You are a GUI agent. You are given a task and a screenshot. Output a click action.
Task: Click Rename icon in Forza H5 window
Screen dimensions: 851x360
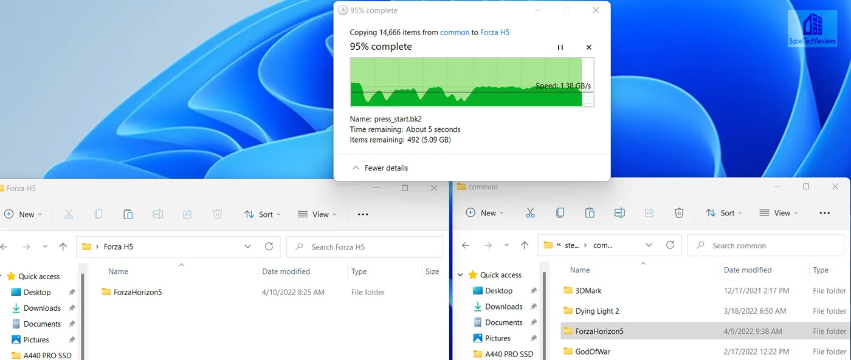[x=157, y=214]
